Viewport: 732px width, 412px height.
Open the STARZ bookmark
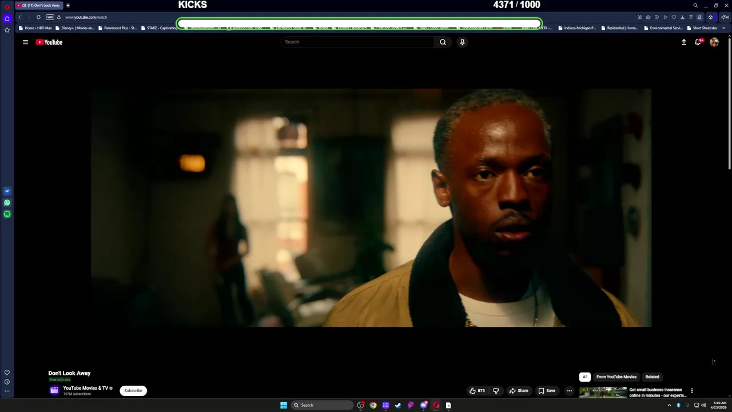[159, 28]
